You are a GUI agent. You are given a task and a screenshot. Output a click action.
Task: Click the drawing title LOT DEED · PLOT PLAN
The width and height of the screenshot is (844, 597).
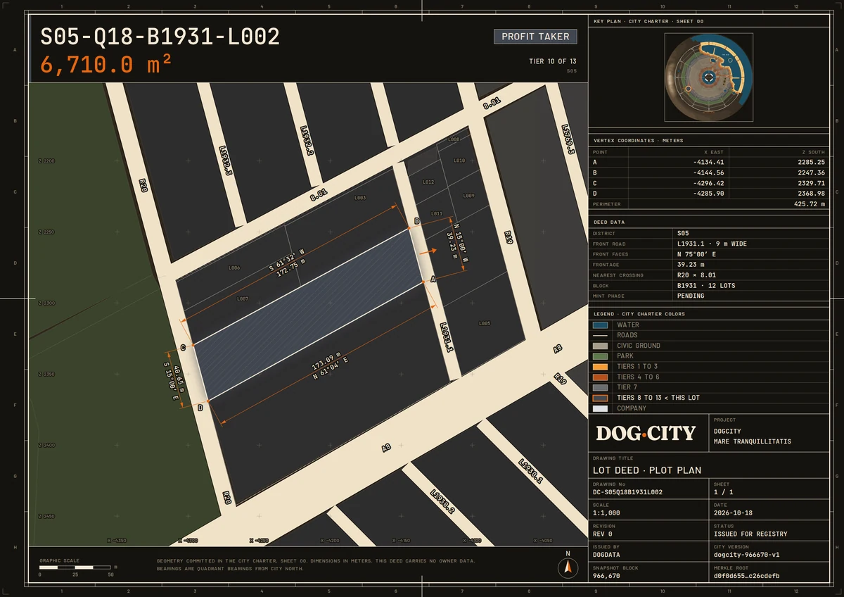647,470
